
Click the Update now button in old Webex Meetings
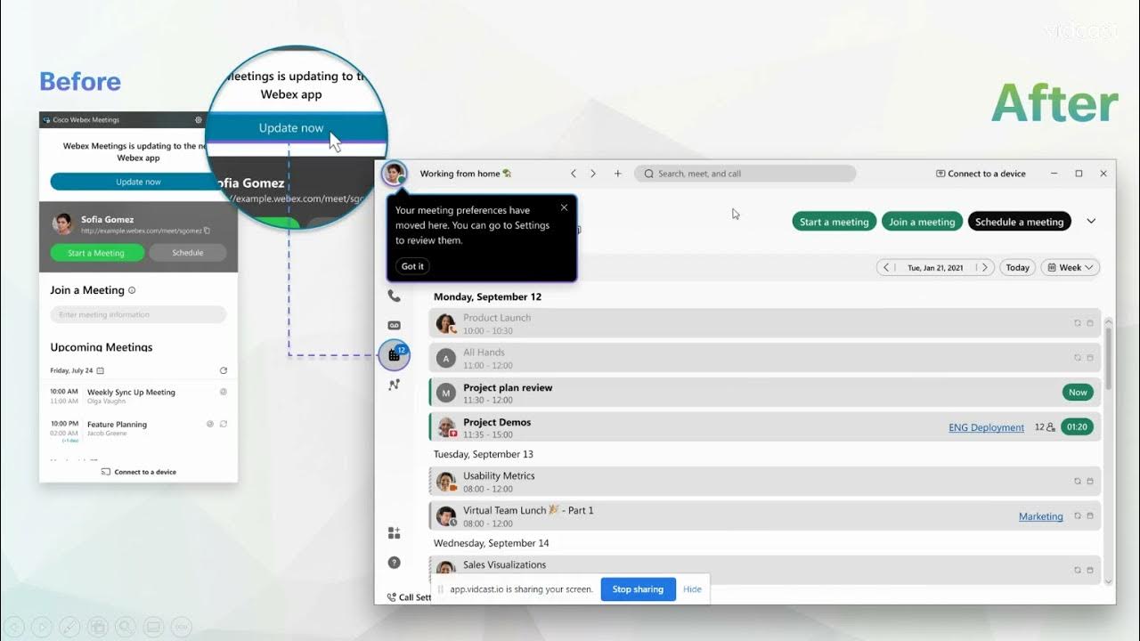pyautogui.click(x=138, y=182)
